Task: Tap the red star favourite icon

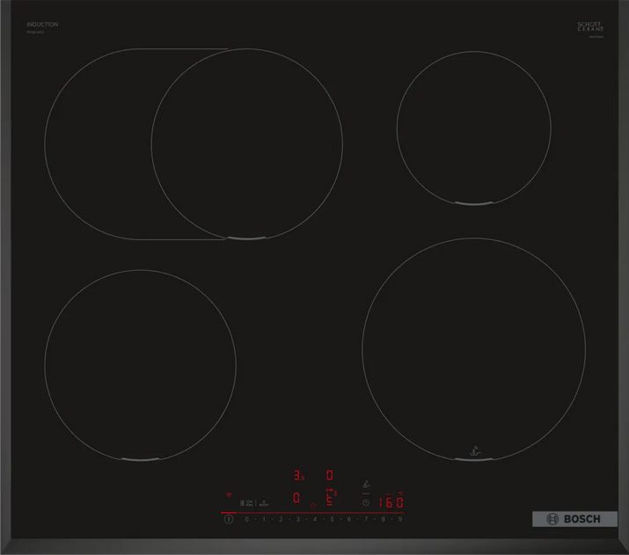Action: (312, 506)
